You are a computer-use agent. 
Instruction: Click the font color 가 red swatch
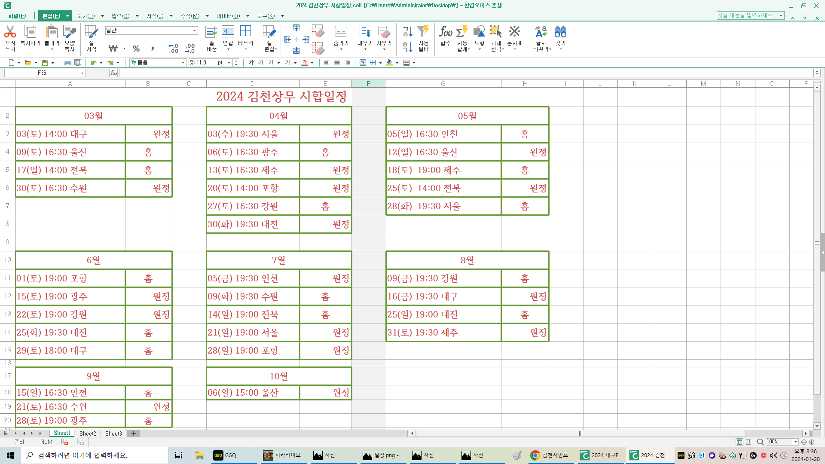305,63
